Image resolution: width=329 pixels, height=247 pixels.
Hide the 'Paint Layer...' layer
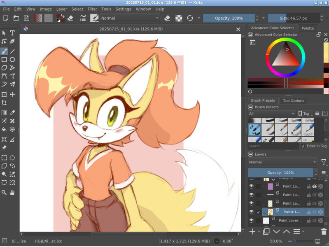coord(251,220)
